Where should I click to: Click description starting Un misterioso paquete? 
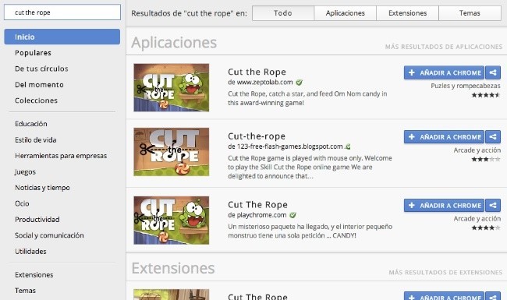coord(310,231)
